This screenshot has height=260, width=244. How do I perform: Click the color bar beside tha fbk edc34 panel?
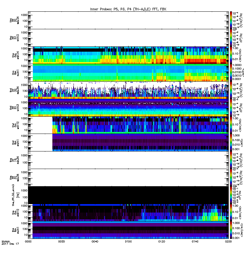click(231, 55)
